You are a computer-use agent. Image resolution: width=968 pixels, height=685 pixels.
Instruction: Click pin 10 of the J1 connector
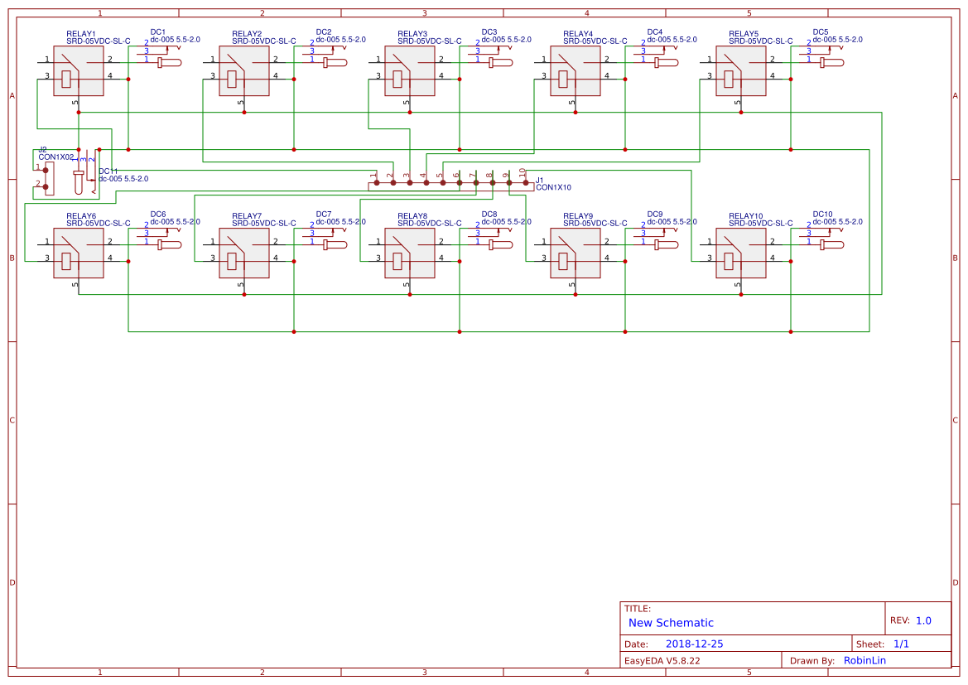click(525, 182)
